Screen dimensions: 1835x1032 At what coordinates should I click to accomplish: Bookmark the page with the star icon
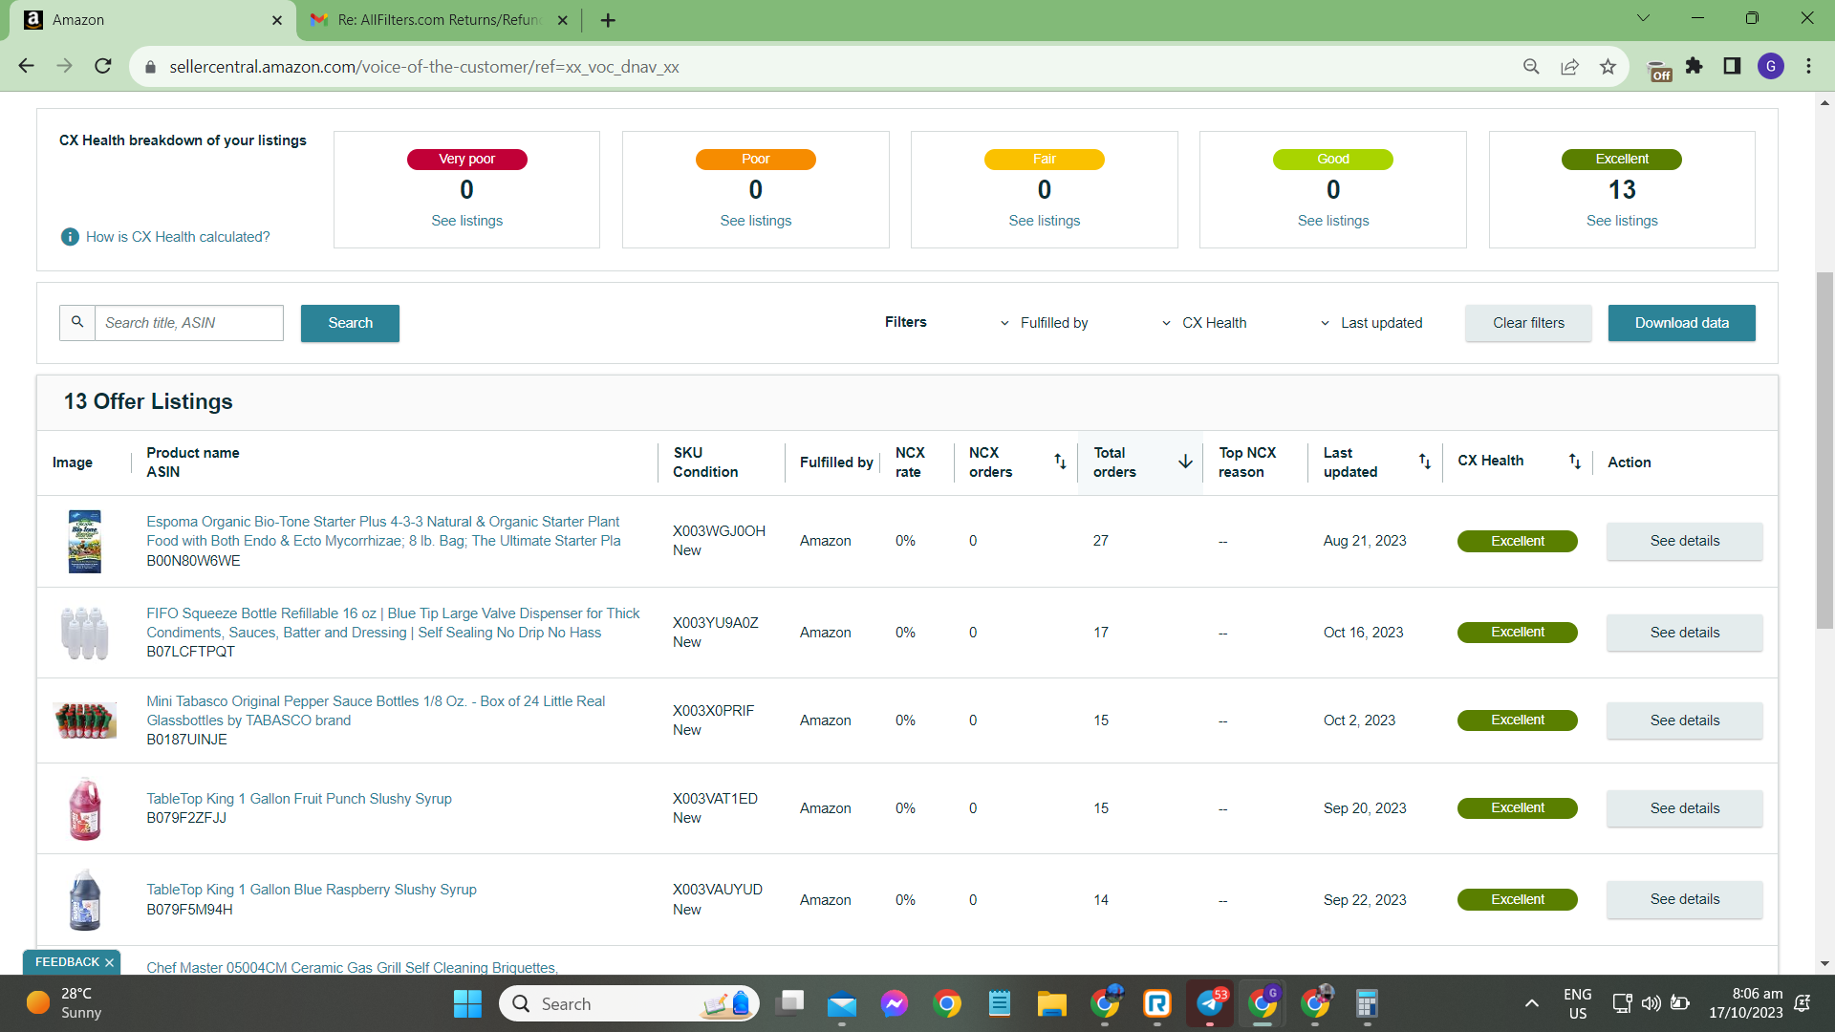1608,67
